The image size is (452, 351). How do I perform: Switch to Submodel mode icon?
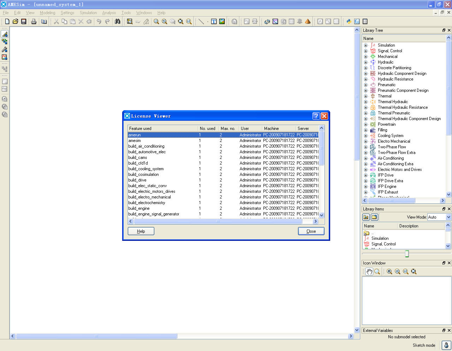point(5,42)
